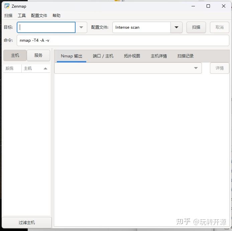Expand the 目标 target history dropdown arrow

(x=81, y=27)
